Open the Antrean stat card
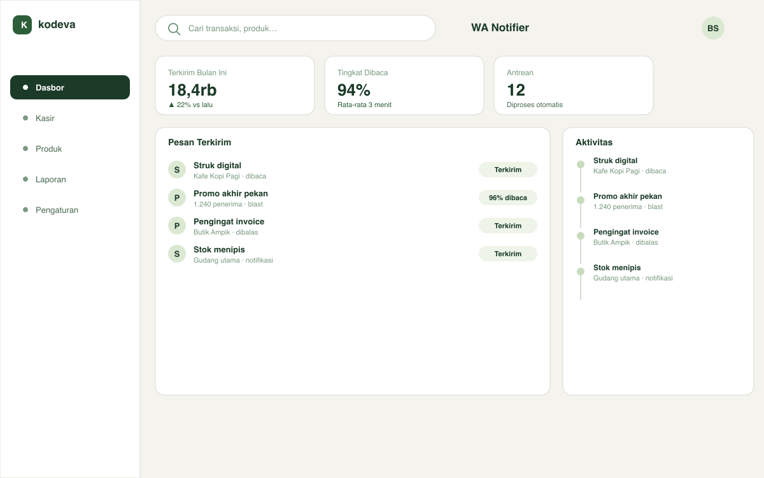764x478 pixels. [x=574, y=85]
